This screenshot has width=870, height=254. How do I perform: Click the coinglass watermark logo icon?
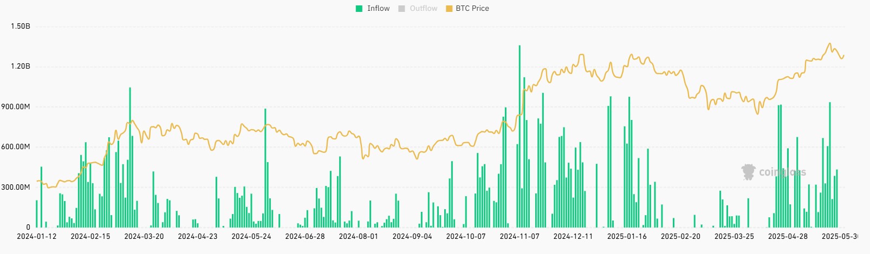click(x=749, y=172)
